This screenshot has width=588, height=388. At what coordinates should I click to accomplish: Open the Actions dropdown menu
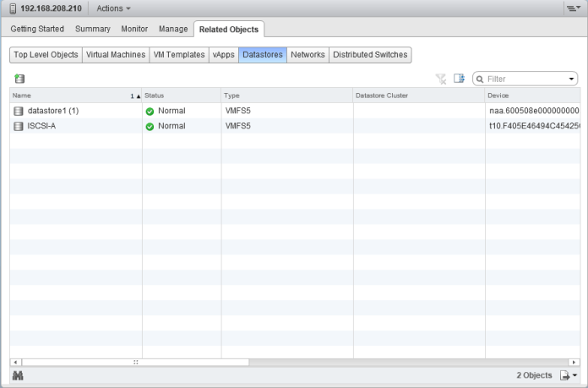[x=115, y=8]
